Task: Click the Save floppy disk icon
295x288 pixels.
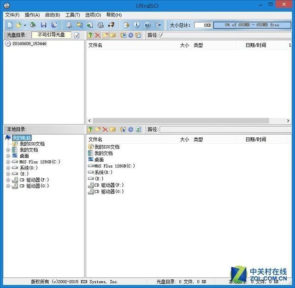Action: [x=44, y=25]
